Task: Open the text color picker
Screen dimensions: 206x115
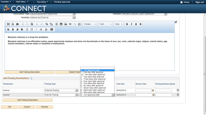Action: (46, 29)
